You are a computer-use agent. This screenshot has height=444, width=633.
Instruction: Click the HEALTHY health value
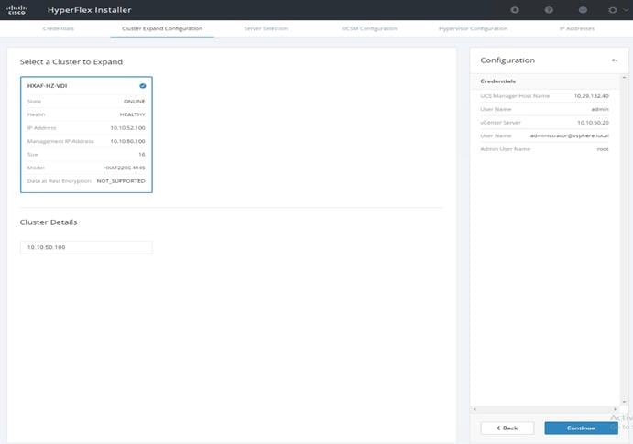(133, 114)
